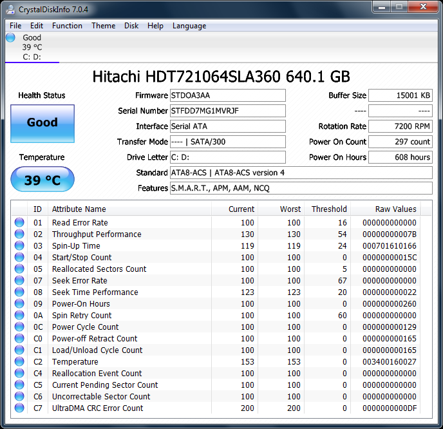Select the Seek Error Rate attribute row

point(80,281)
